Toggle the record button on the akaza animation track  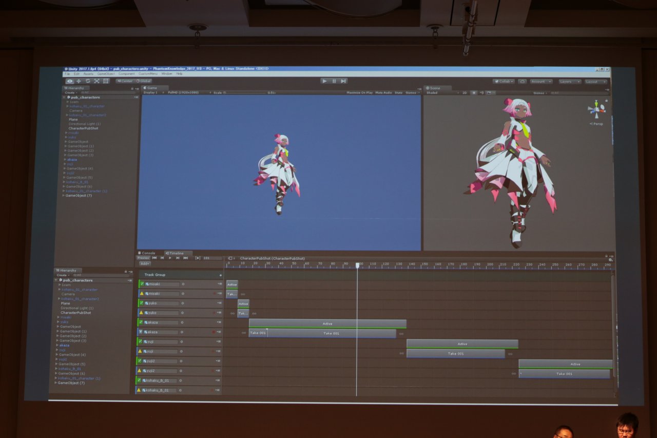(214, 332)
